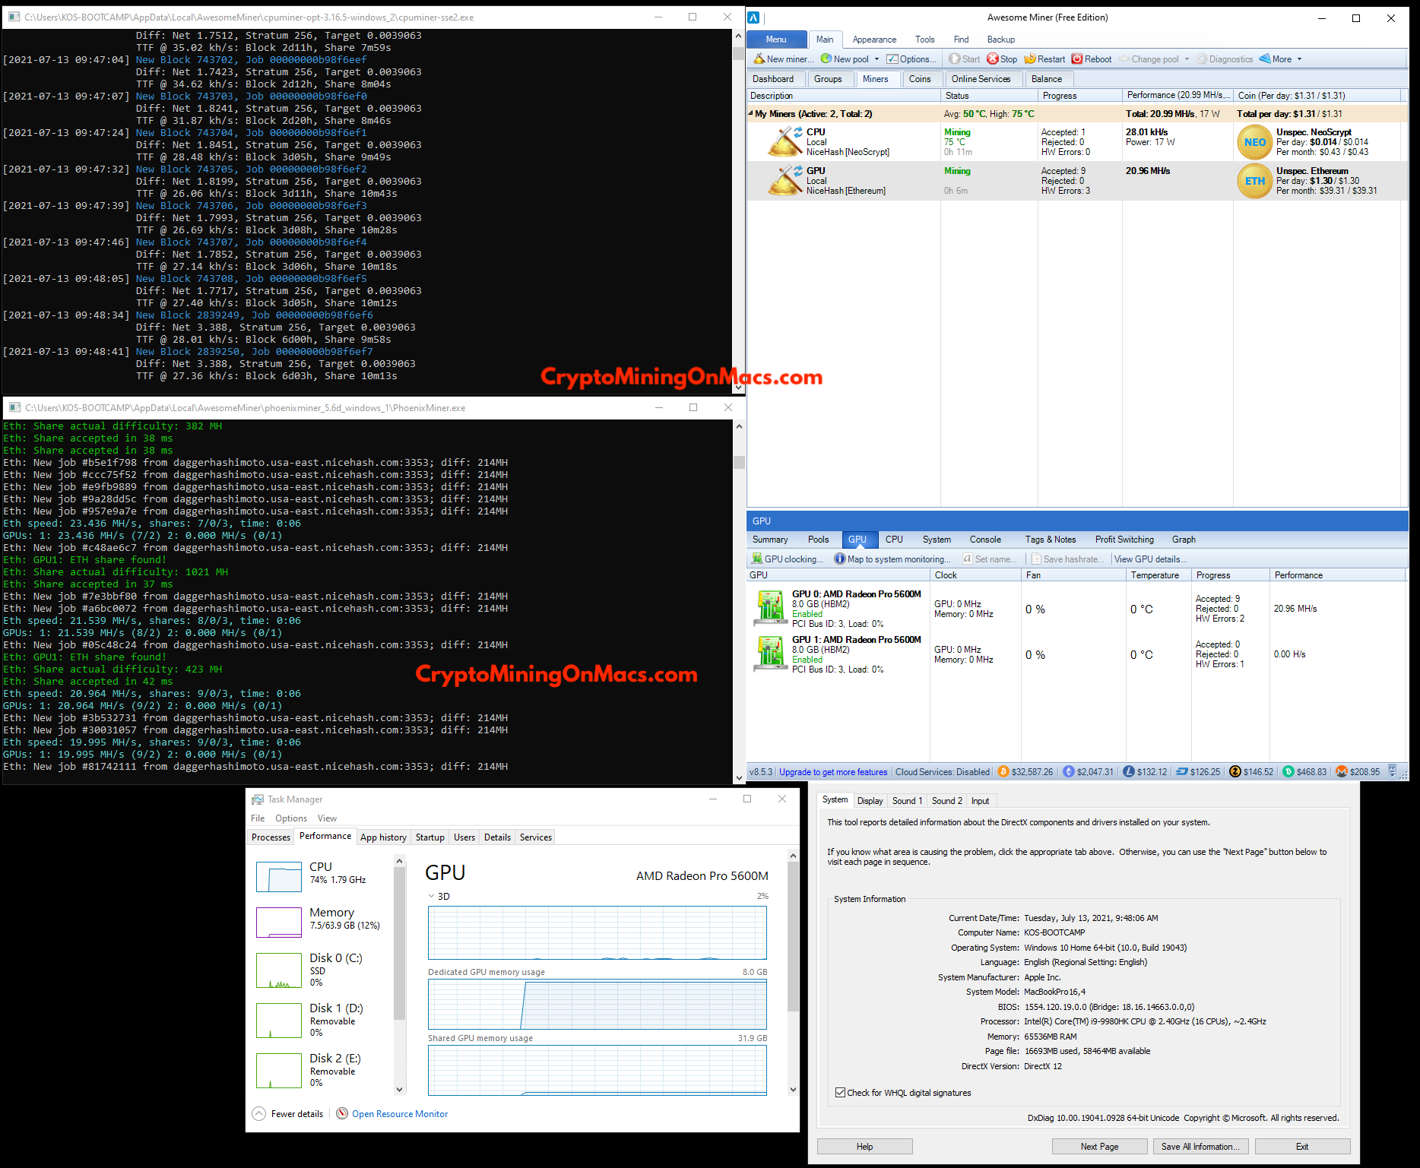
Task: Click the NEO coin icon
Action: pyautogui.click(x=1254, y=142)
